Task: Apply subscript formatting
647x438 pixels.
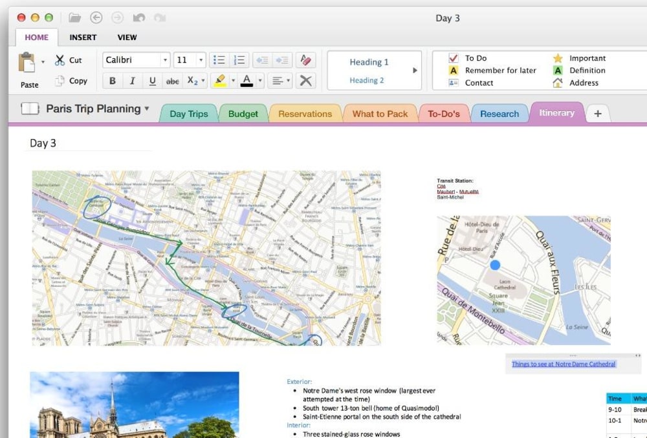Action: point(192,80)
